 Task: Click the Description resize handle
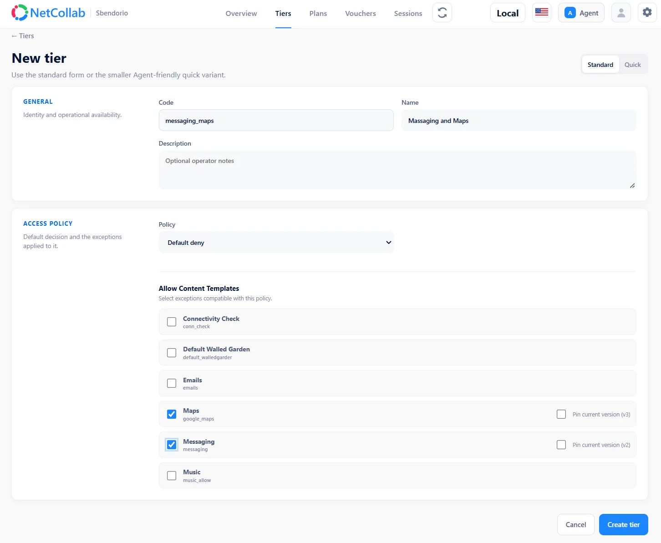coord(632,186)
